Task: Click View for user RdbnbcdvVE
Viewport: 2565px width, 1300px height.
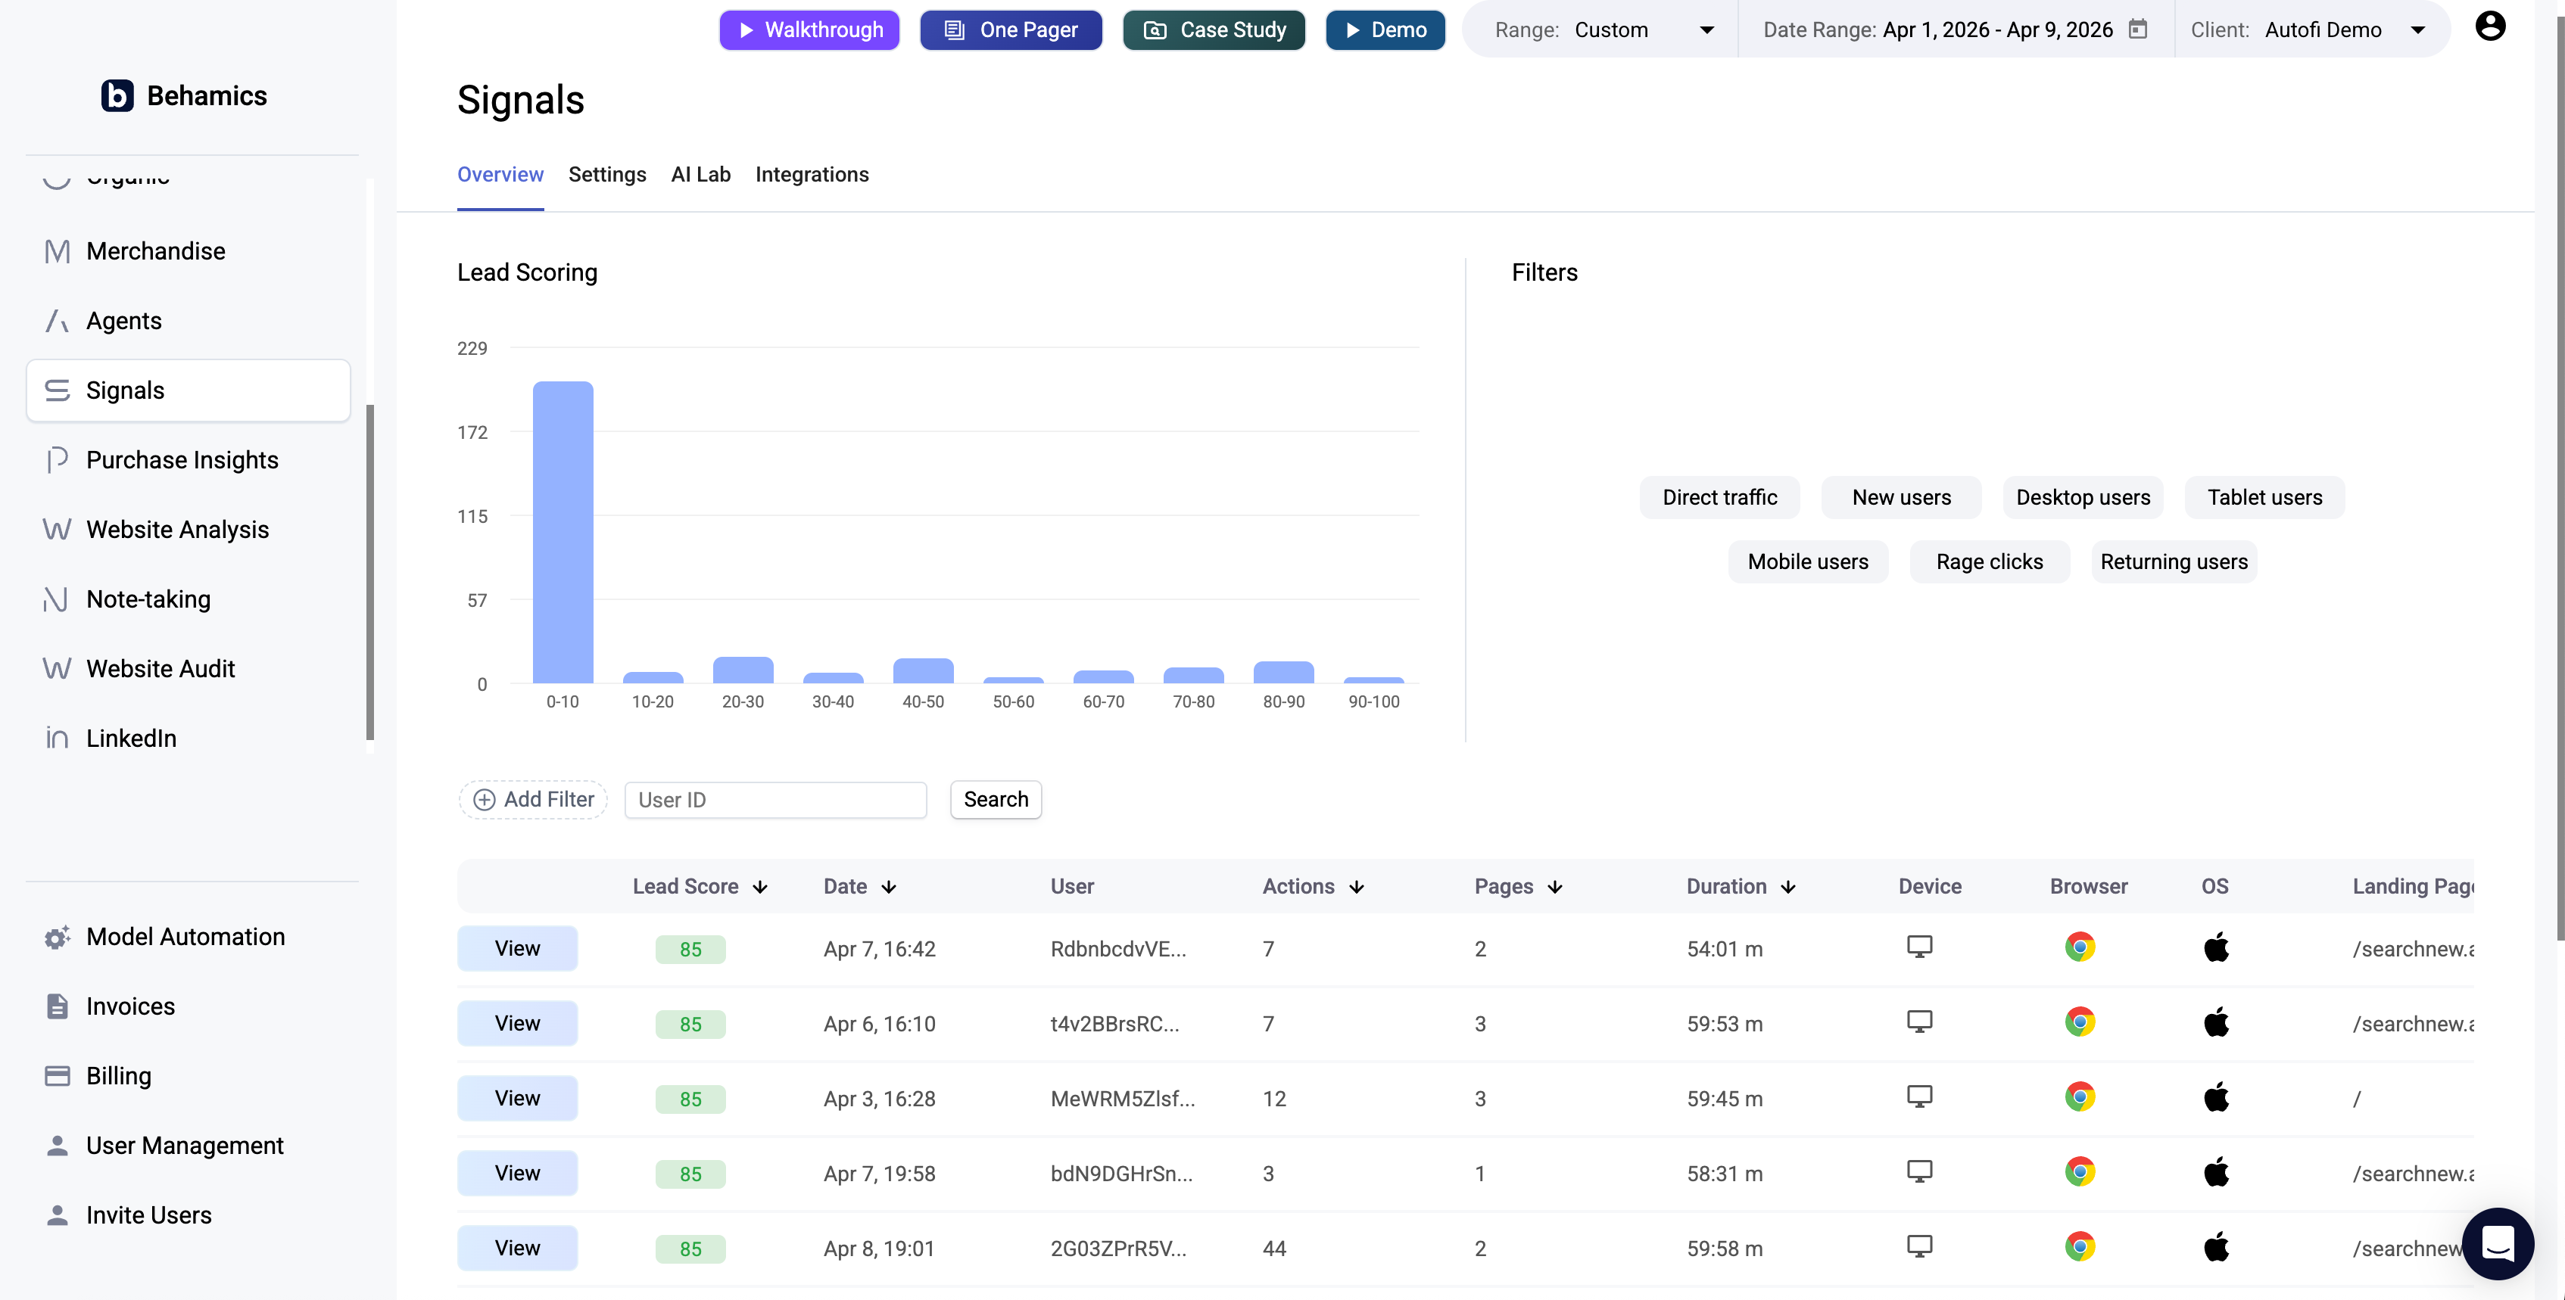Action: (x=517, y=949)
